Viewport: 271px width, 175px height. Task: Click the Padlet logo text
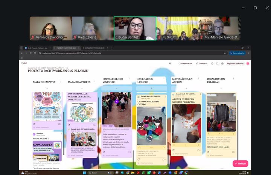point(24,63)
